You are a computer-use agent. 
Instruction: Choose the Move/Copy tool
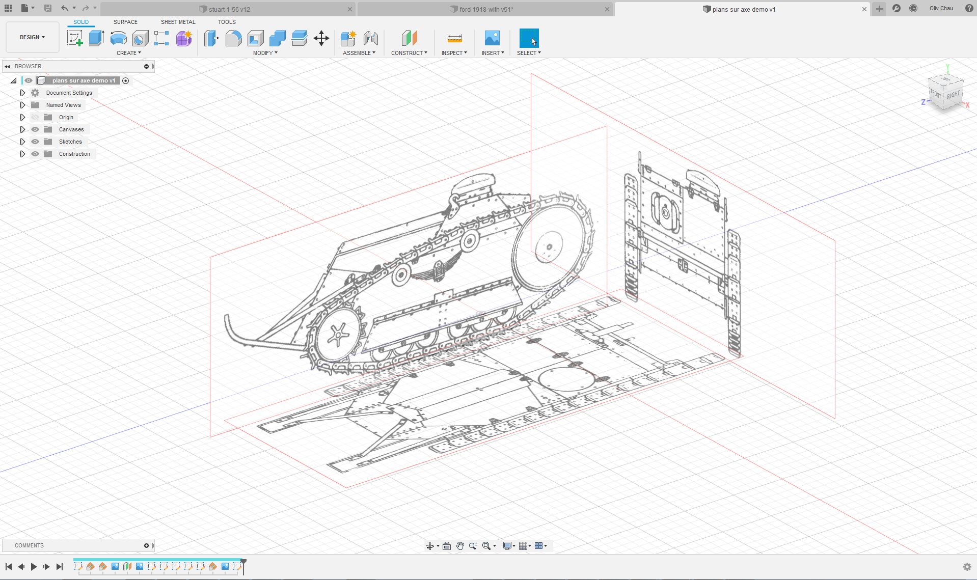(321, 38)
